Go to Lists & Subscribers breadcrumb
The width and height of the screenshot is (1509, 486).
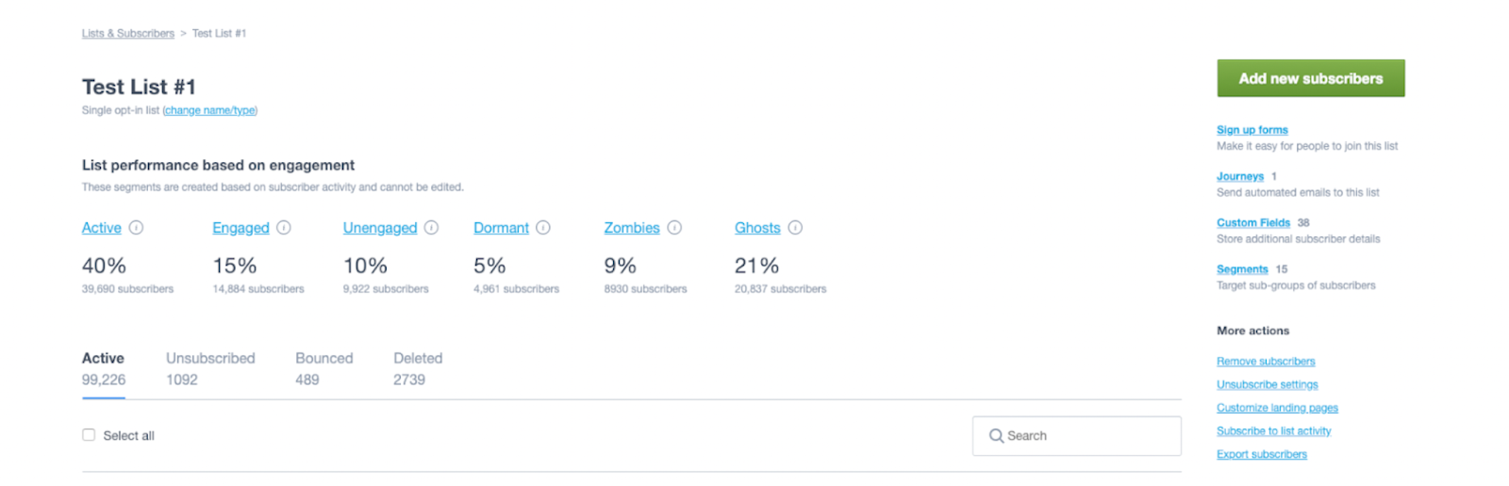128,34
